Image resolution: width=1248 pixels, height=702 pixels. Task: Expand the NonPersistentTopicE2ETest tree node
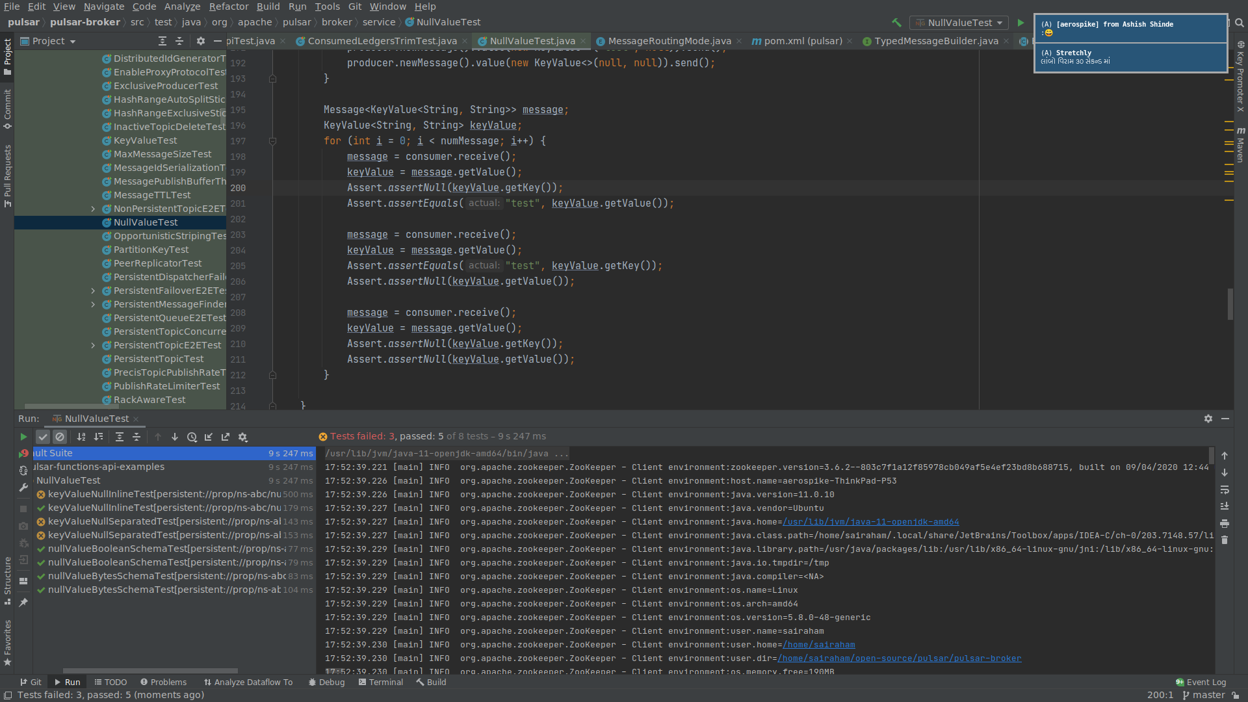click(93, 209)
